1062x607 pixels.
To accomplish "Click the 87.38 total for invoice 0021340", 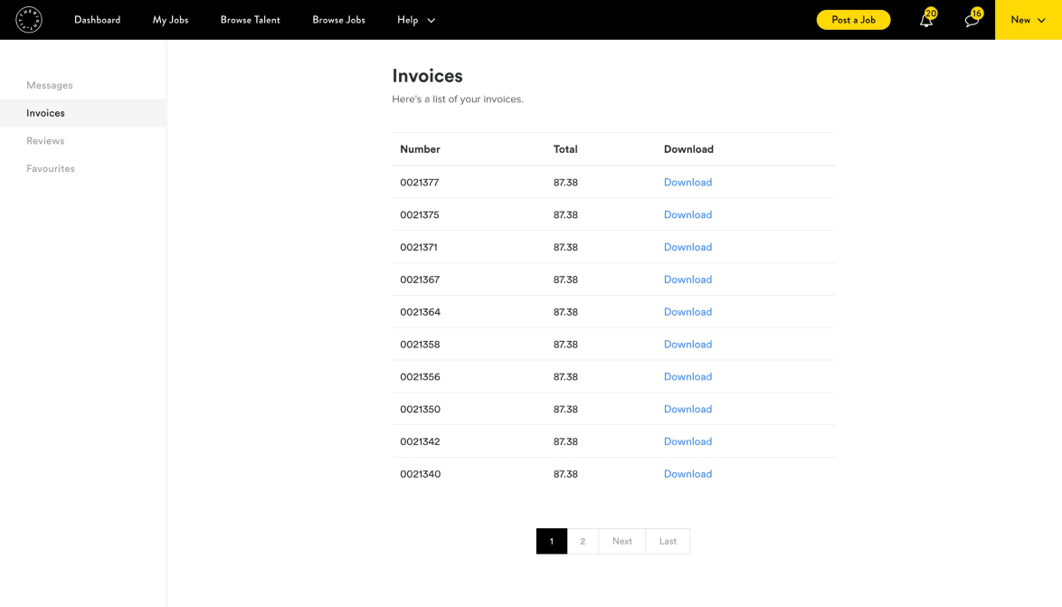I will 565,474.
